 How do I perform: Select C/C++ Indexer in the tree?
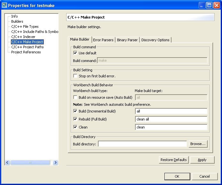tap(23, 37)
